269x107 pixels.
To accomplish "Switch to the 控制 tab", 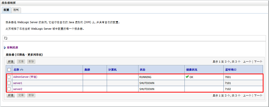I will point(16,10).
